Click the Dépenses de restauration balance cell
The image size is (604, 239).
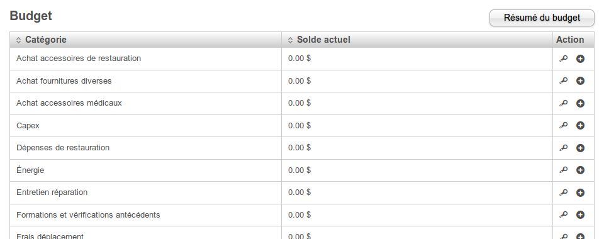click(417, 148)
